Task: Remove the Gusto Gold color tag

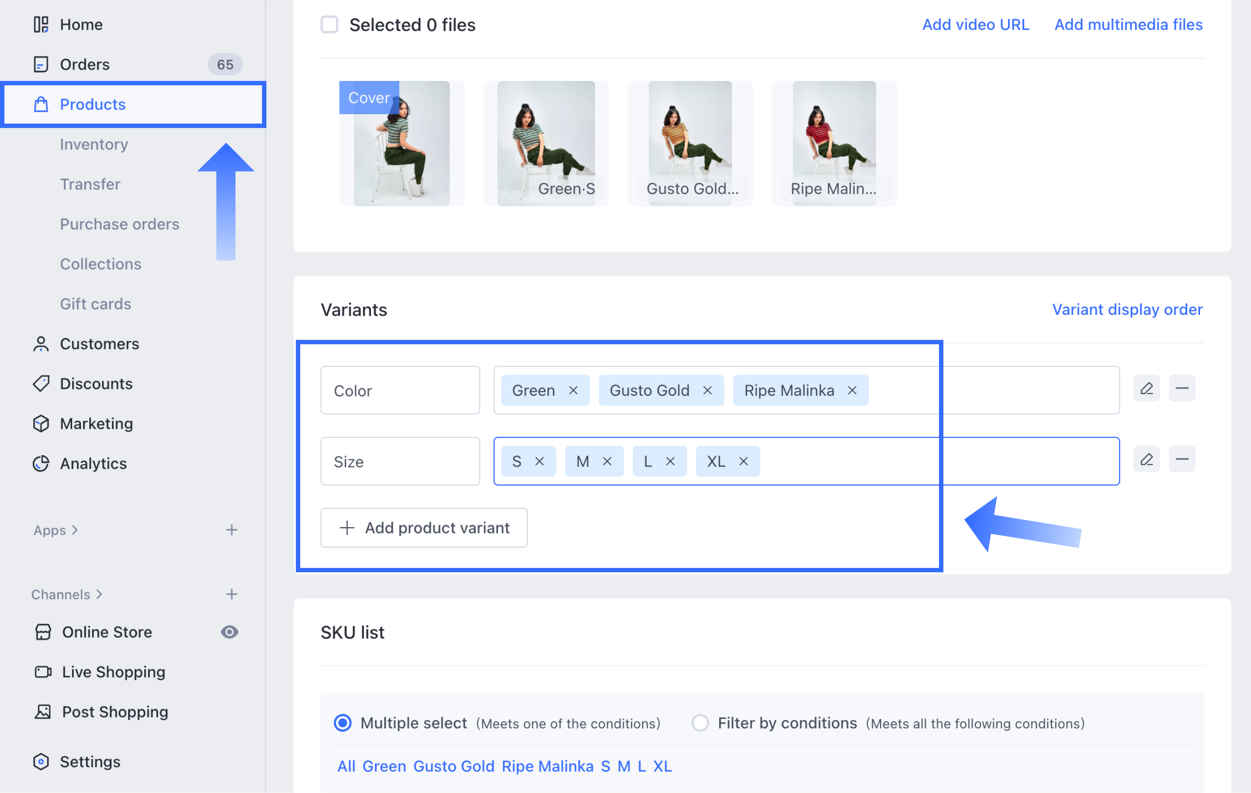Action: [x=707, y=390]
